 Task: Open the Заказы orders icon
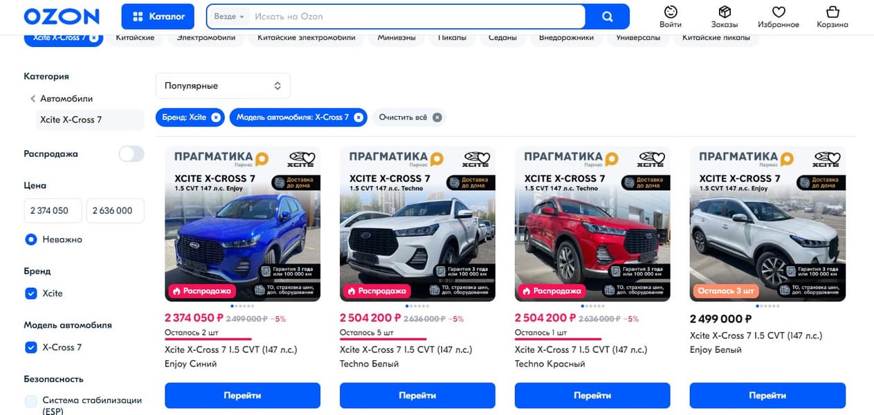725,17
